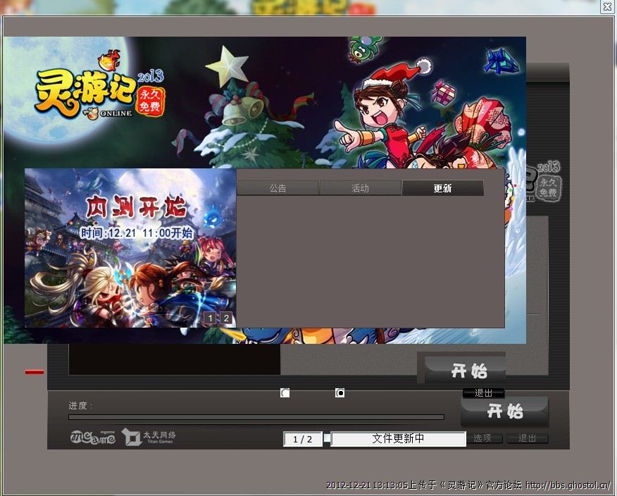Click the red minus icon at the left edge

coord(35,372)
